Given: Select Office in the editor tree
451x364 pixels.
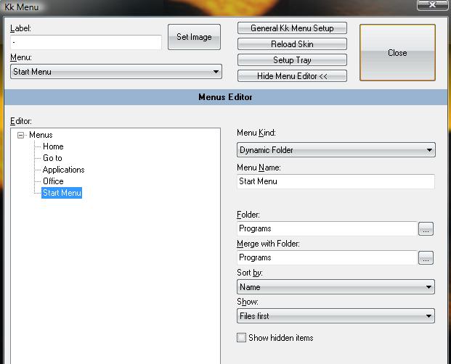Looking at the screenshot, I should click(x=53, y=181).
